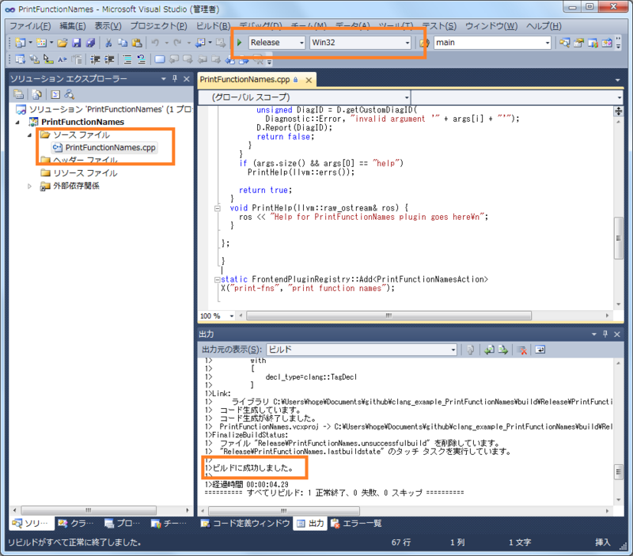This screenshot has height=556, width=633.
Task: Select the リソース ファイル folder
Action: (79, 173)
